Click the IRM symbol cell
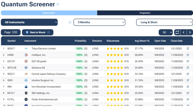This screenshot has width=193, height=108. coord(9,87)
